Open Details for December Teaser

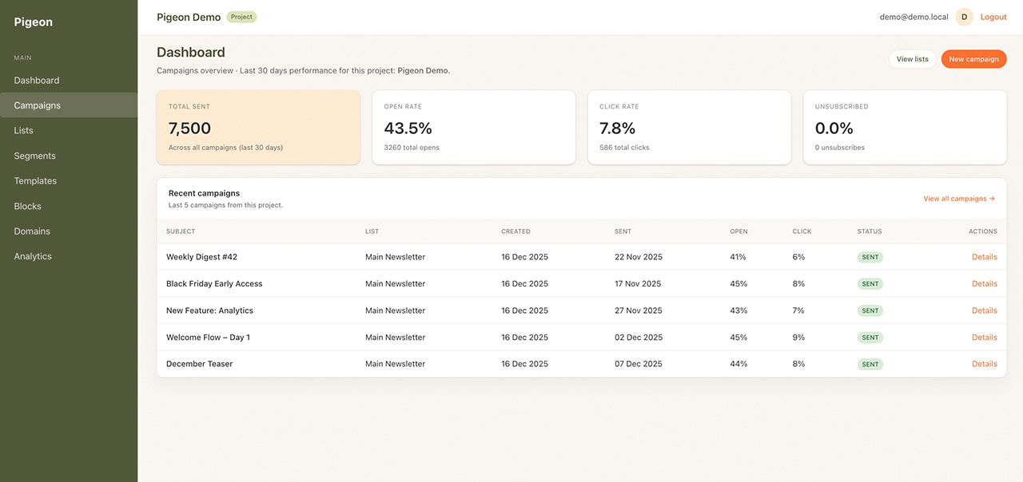984,363
